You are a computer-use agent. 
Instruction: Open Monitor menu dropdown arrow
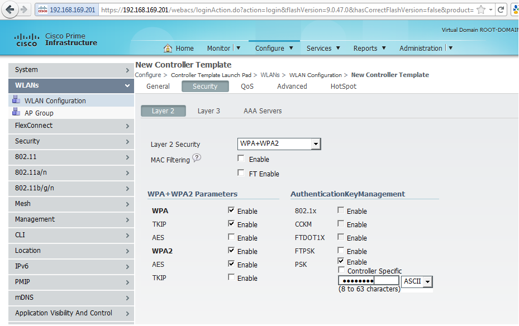pyautogui.click(x=239, y=48)
